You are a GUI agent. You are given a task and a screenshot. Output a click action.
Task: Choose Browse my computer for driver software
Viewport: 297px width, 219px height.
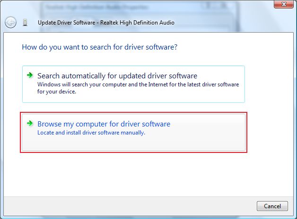click(x=133, y=133)
